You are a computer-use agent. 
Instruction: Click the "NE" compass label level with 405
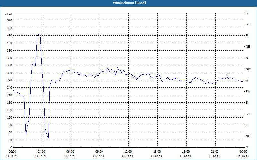pos(248,47)
